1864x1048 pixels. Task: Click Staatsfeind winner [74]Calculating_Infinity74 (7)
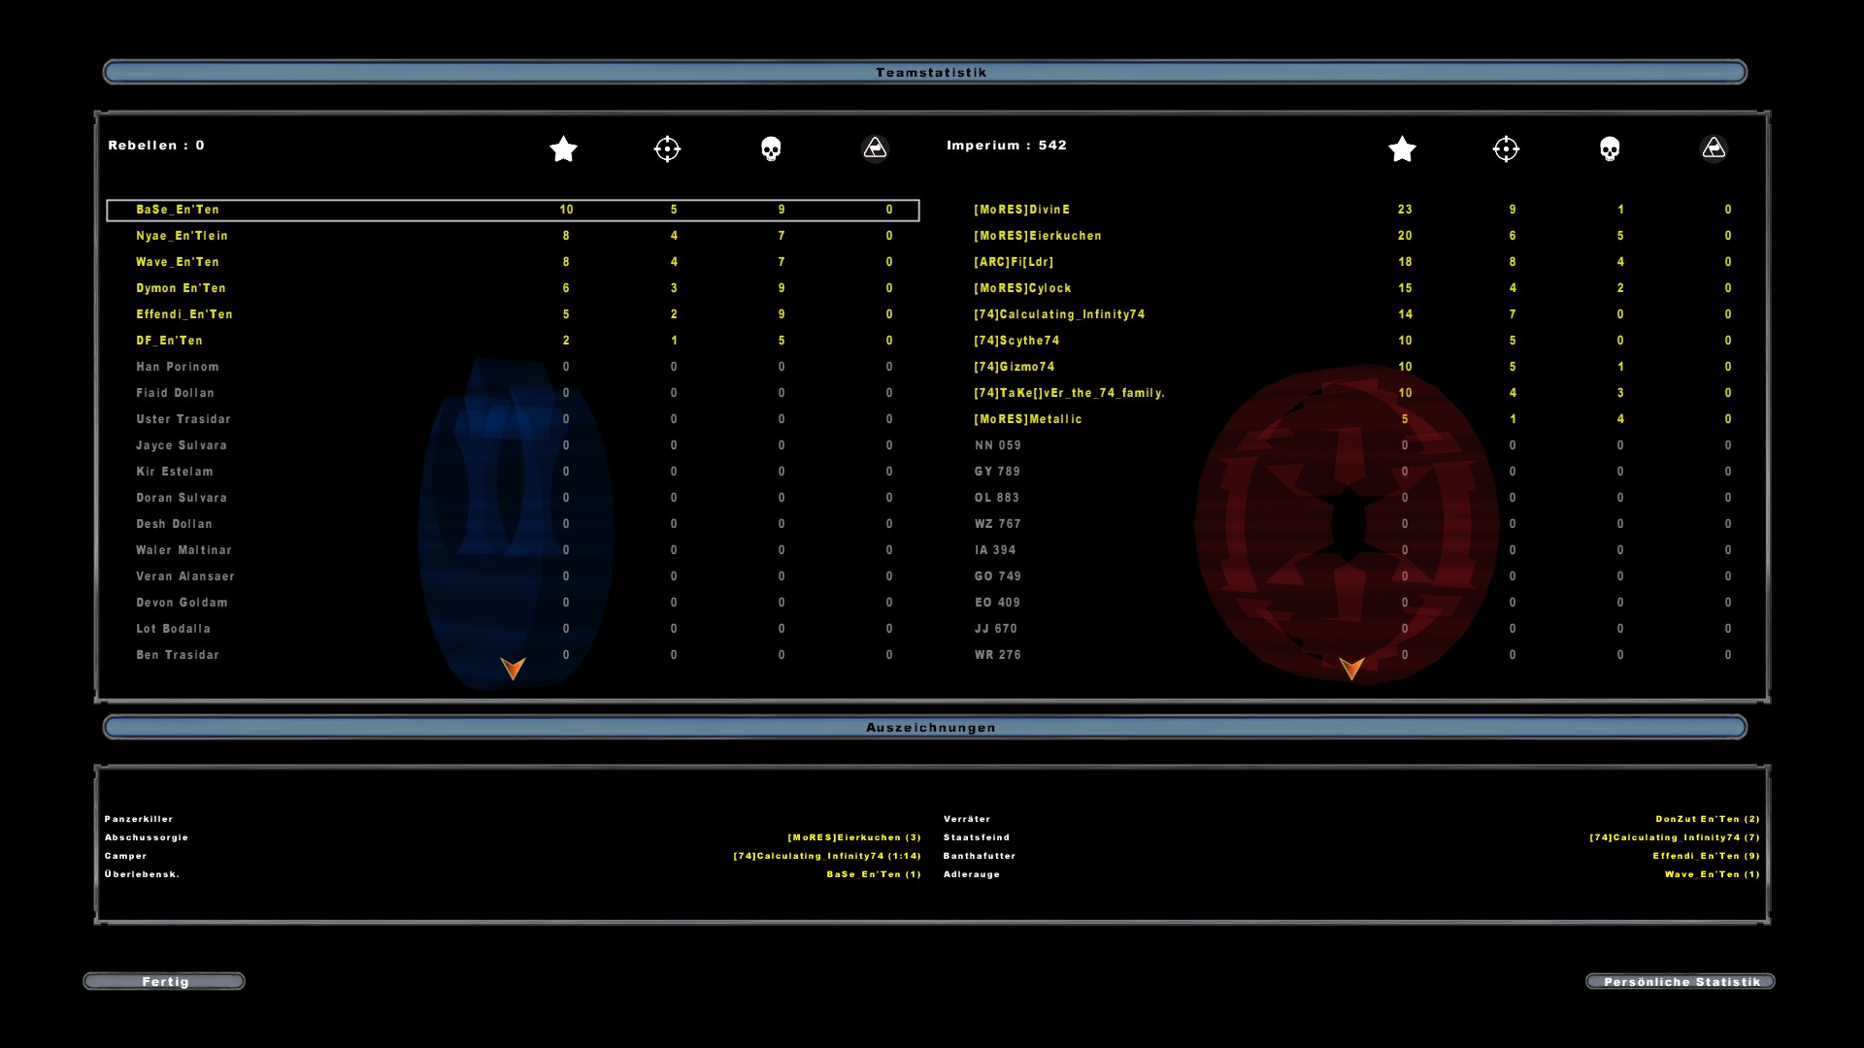(x=1675, y=837)
